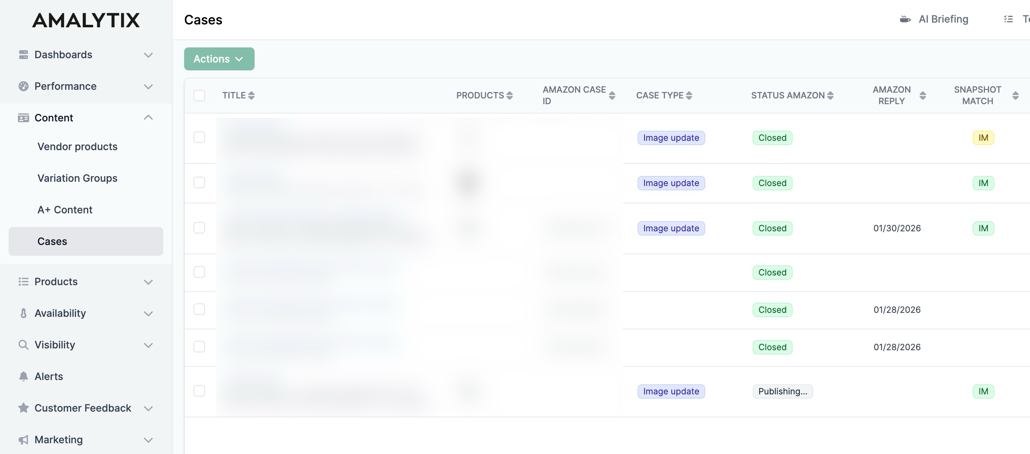Open Variation Groups link
The width and height of the screenshot is (1030, 454).
coord(77,178)
